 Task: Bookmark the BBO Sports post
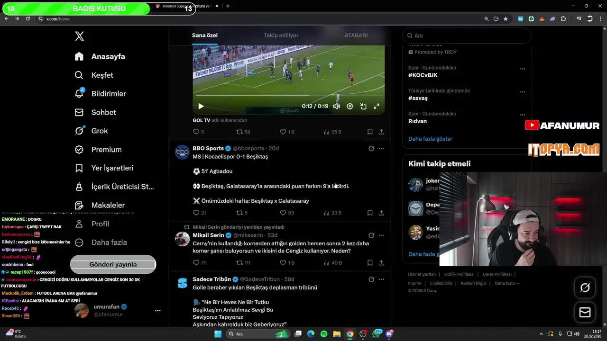click(370, 213)
